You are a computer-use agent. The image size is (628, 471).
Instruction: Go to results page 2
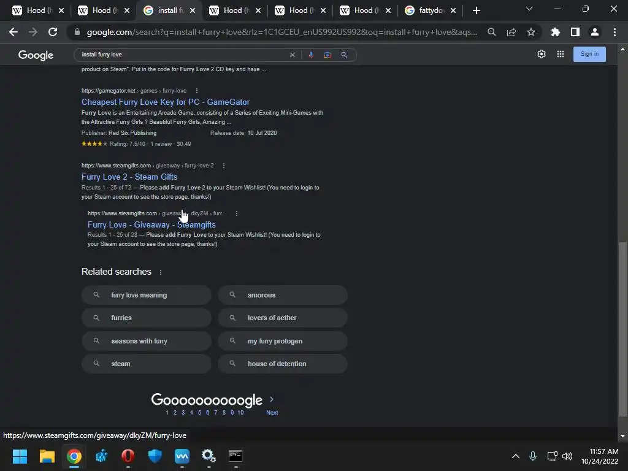point(175,413)
